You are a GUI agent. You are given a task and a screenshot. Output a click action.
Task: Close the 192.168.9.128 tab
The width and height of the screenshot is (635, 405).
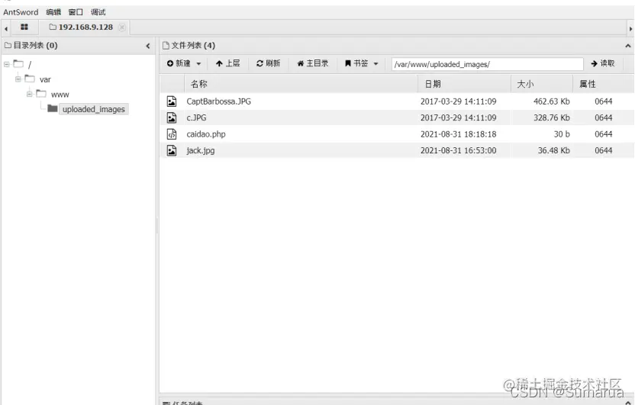pos(122,27)
